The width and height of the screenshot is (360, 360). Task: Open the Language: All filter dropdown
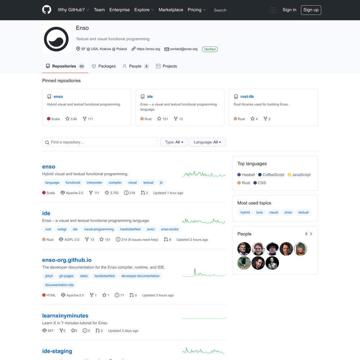pyautogui.click(x=207, y=142)
